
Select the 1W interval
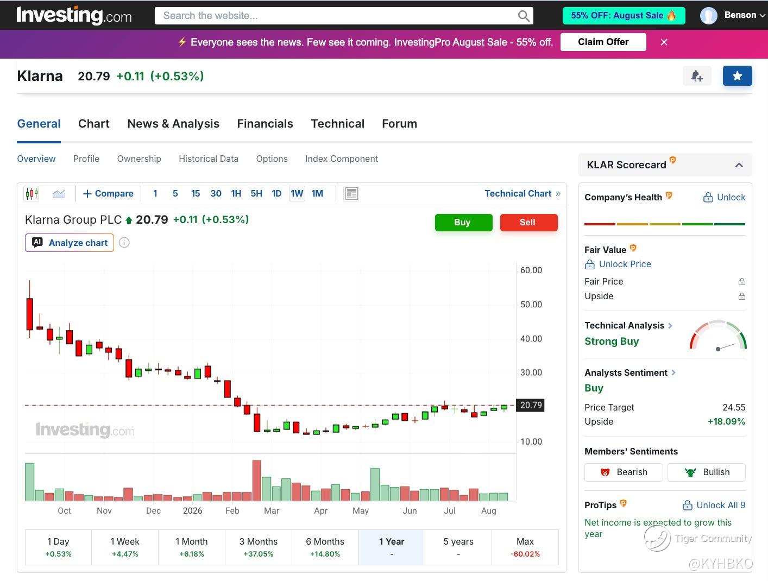[x=297, y=193]
